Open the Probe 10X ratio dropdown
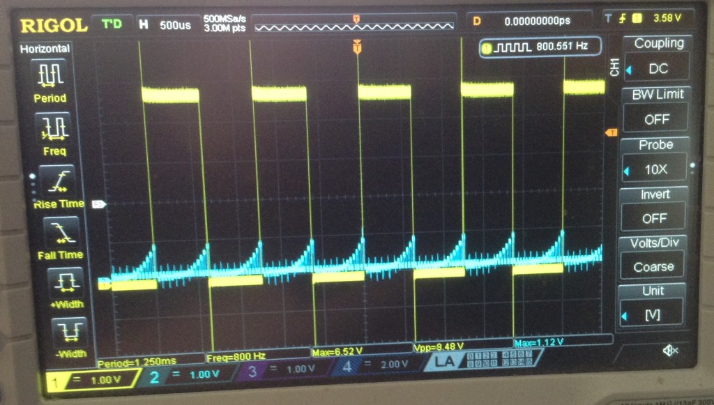The width and height of the screenshot is (714, 405). tap(655, 169)
